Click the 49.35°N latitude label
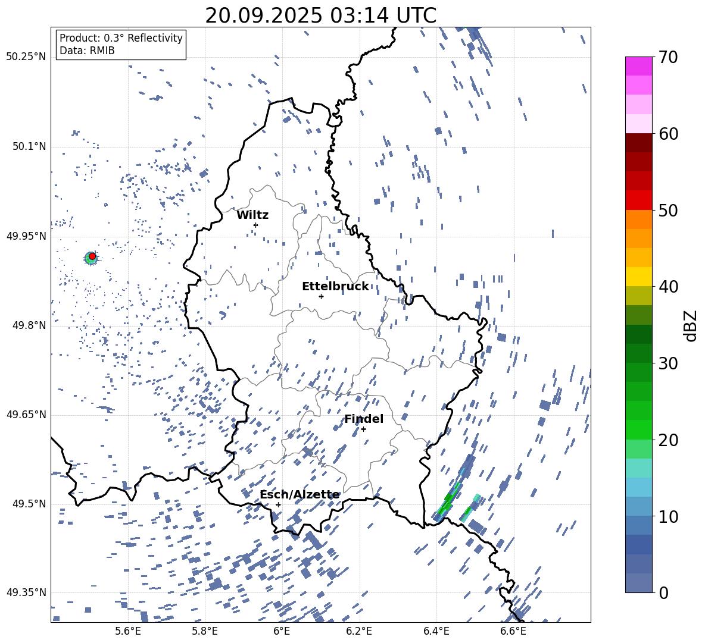Image resolution: width=705 pixels, height=643 pixels. 26,592
